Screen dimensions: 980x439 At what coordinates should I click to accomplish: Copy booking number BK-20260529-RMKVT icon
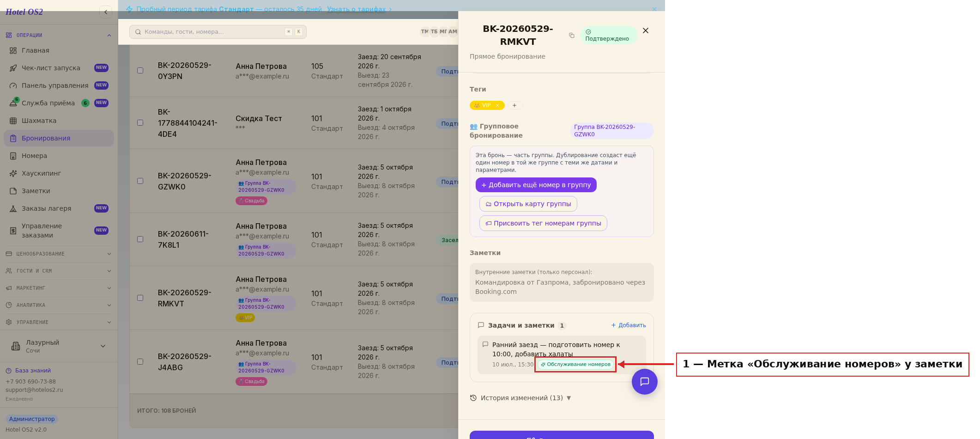(x=571, y=36)
